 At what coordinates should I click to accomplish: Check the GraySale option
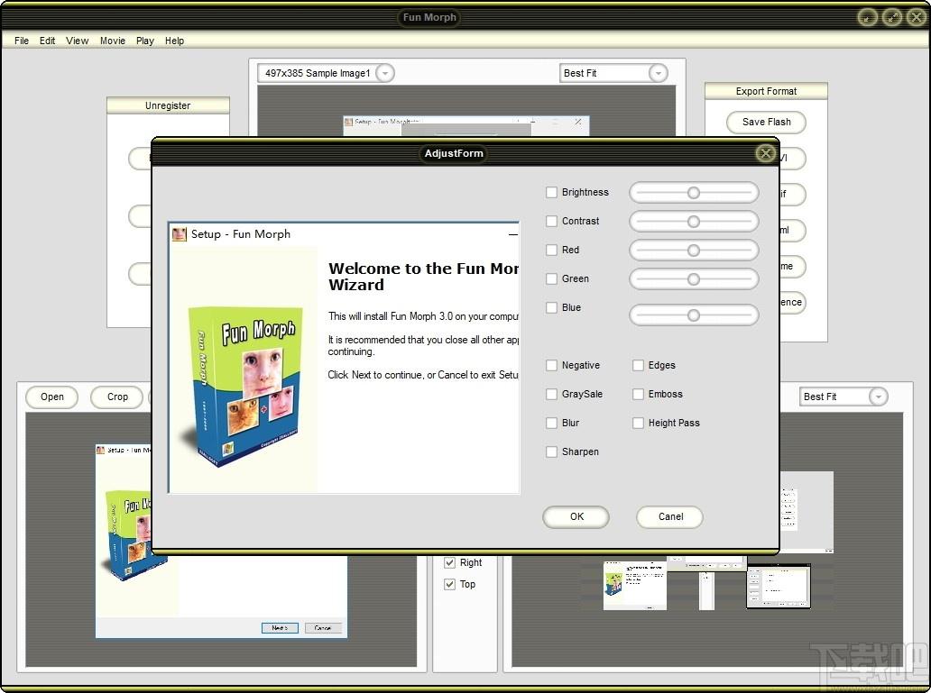[551, 394]
